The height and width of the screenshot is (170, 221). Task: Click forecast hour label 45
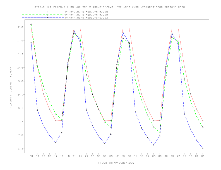pos(123,156)
